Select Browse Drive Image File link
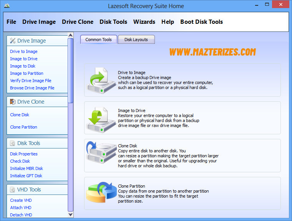 tap(32, 88)
